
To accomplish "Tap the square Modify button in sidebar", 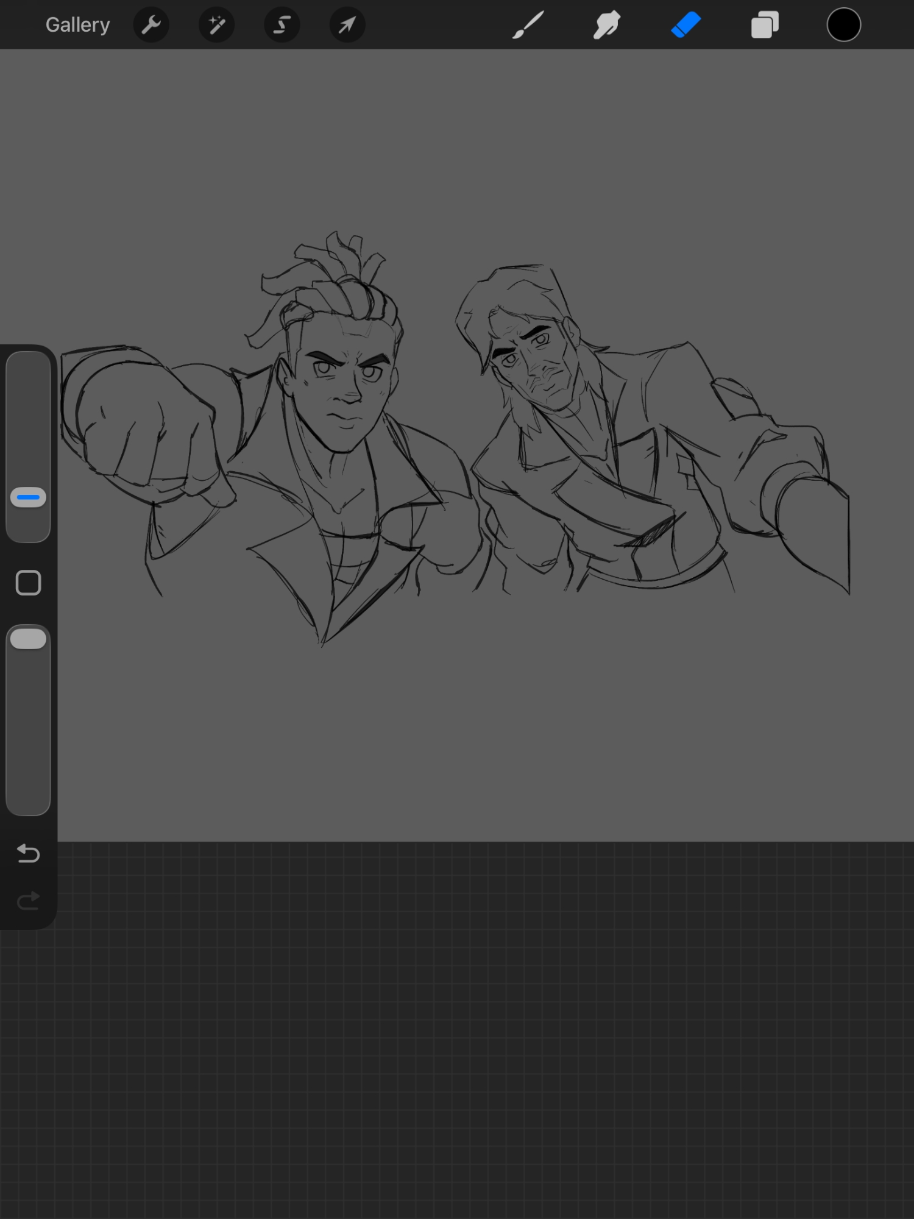I will pyautogui.click(x=28, y=583).
